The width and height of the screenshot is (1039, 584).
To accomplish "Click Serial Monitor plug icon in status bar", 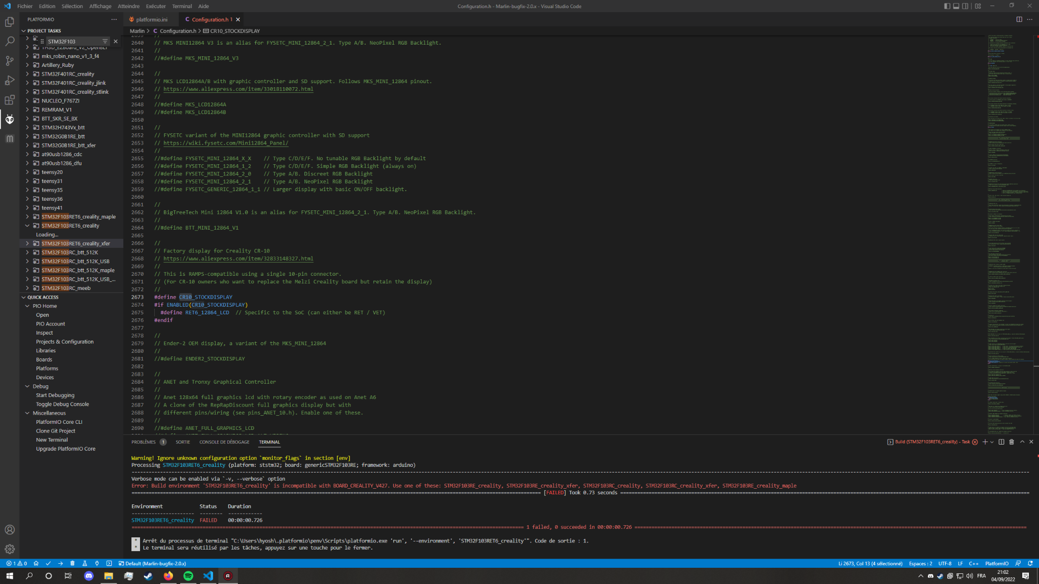I will tap(97, 563).
